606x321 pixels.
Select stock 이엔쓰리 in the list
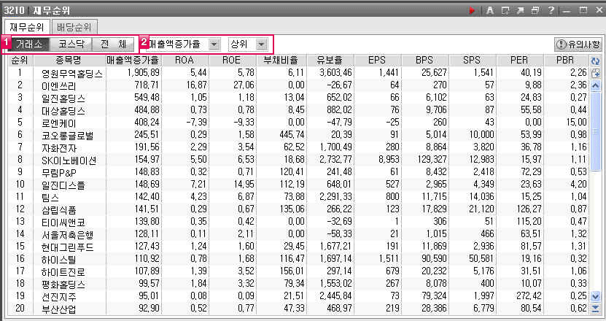pyautogui.click(x=59, y=85)
